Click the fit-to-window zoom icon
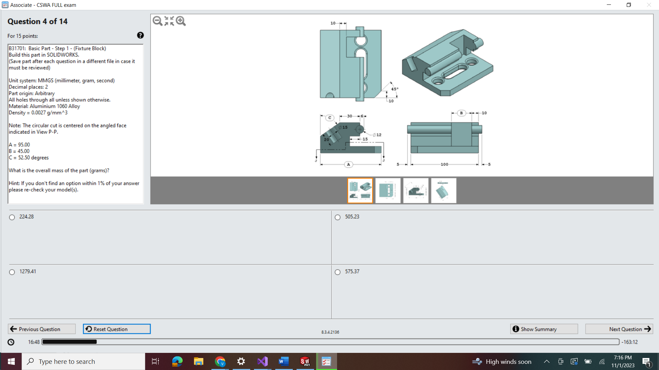Viewport: 659px width, 370px height. pyautogui.click(x=169, y=21)
